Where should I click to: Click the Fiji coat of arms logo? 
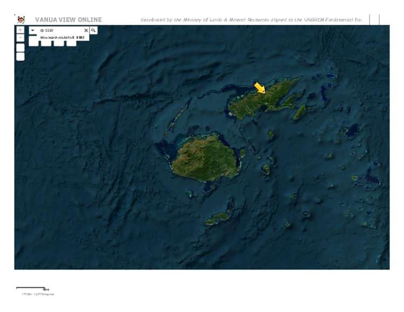tap(21, 19)
